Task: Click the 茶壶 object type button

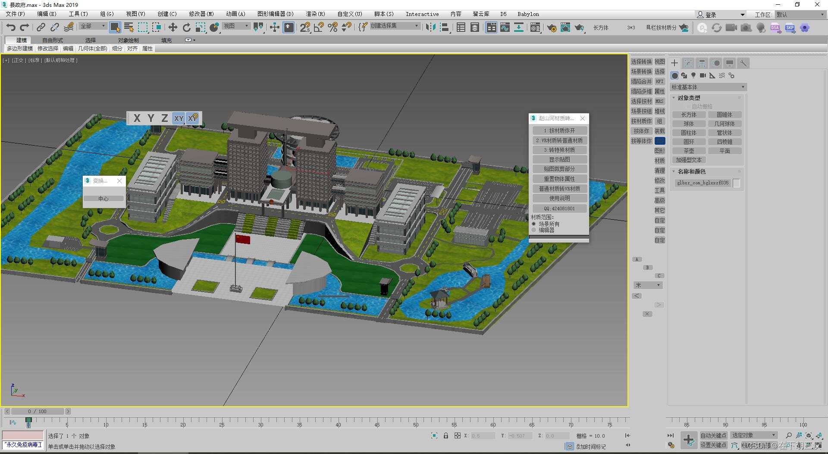Action: (689, 151)
